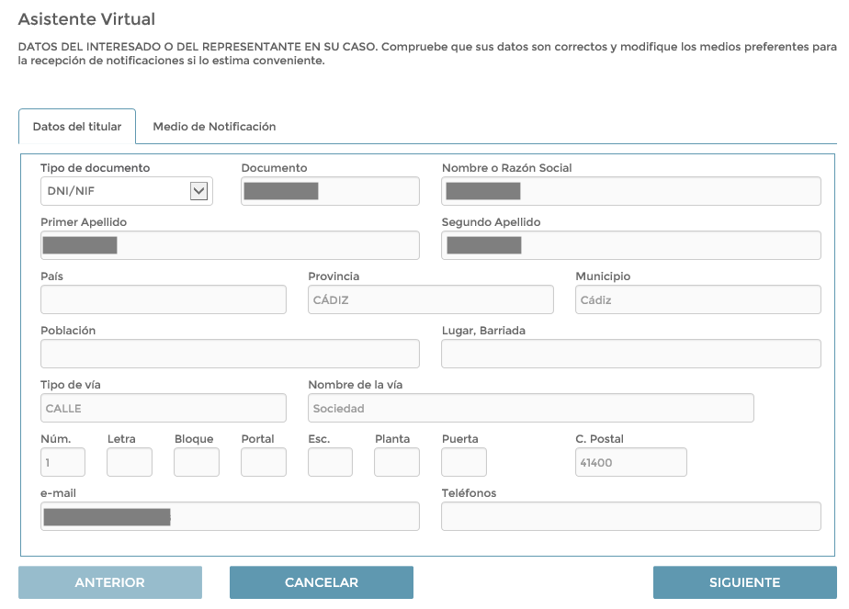Click the Provincia field showing CÁDIZ
This screenshot has height=609, width=849.
pos(430,299)
